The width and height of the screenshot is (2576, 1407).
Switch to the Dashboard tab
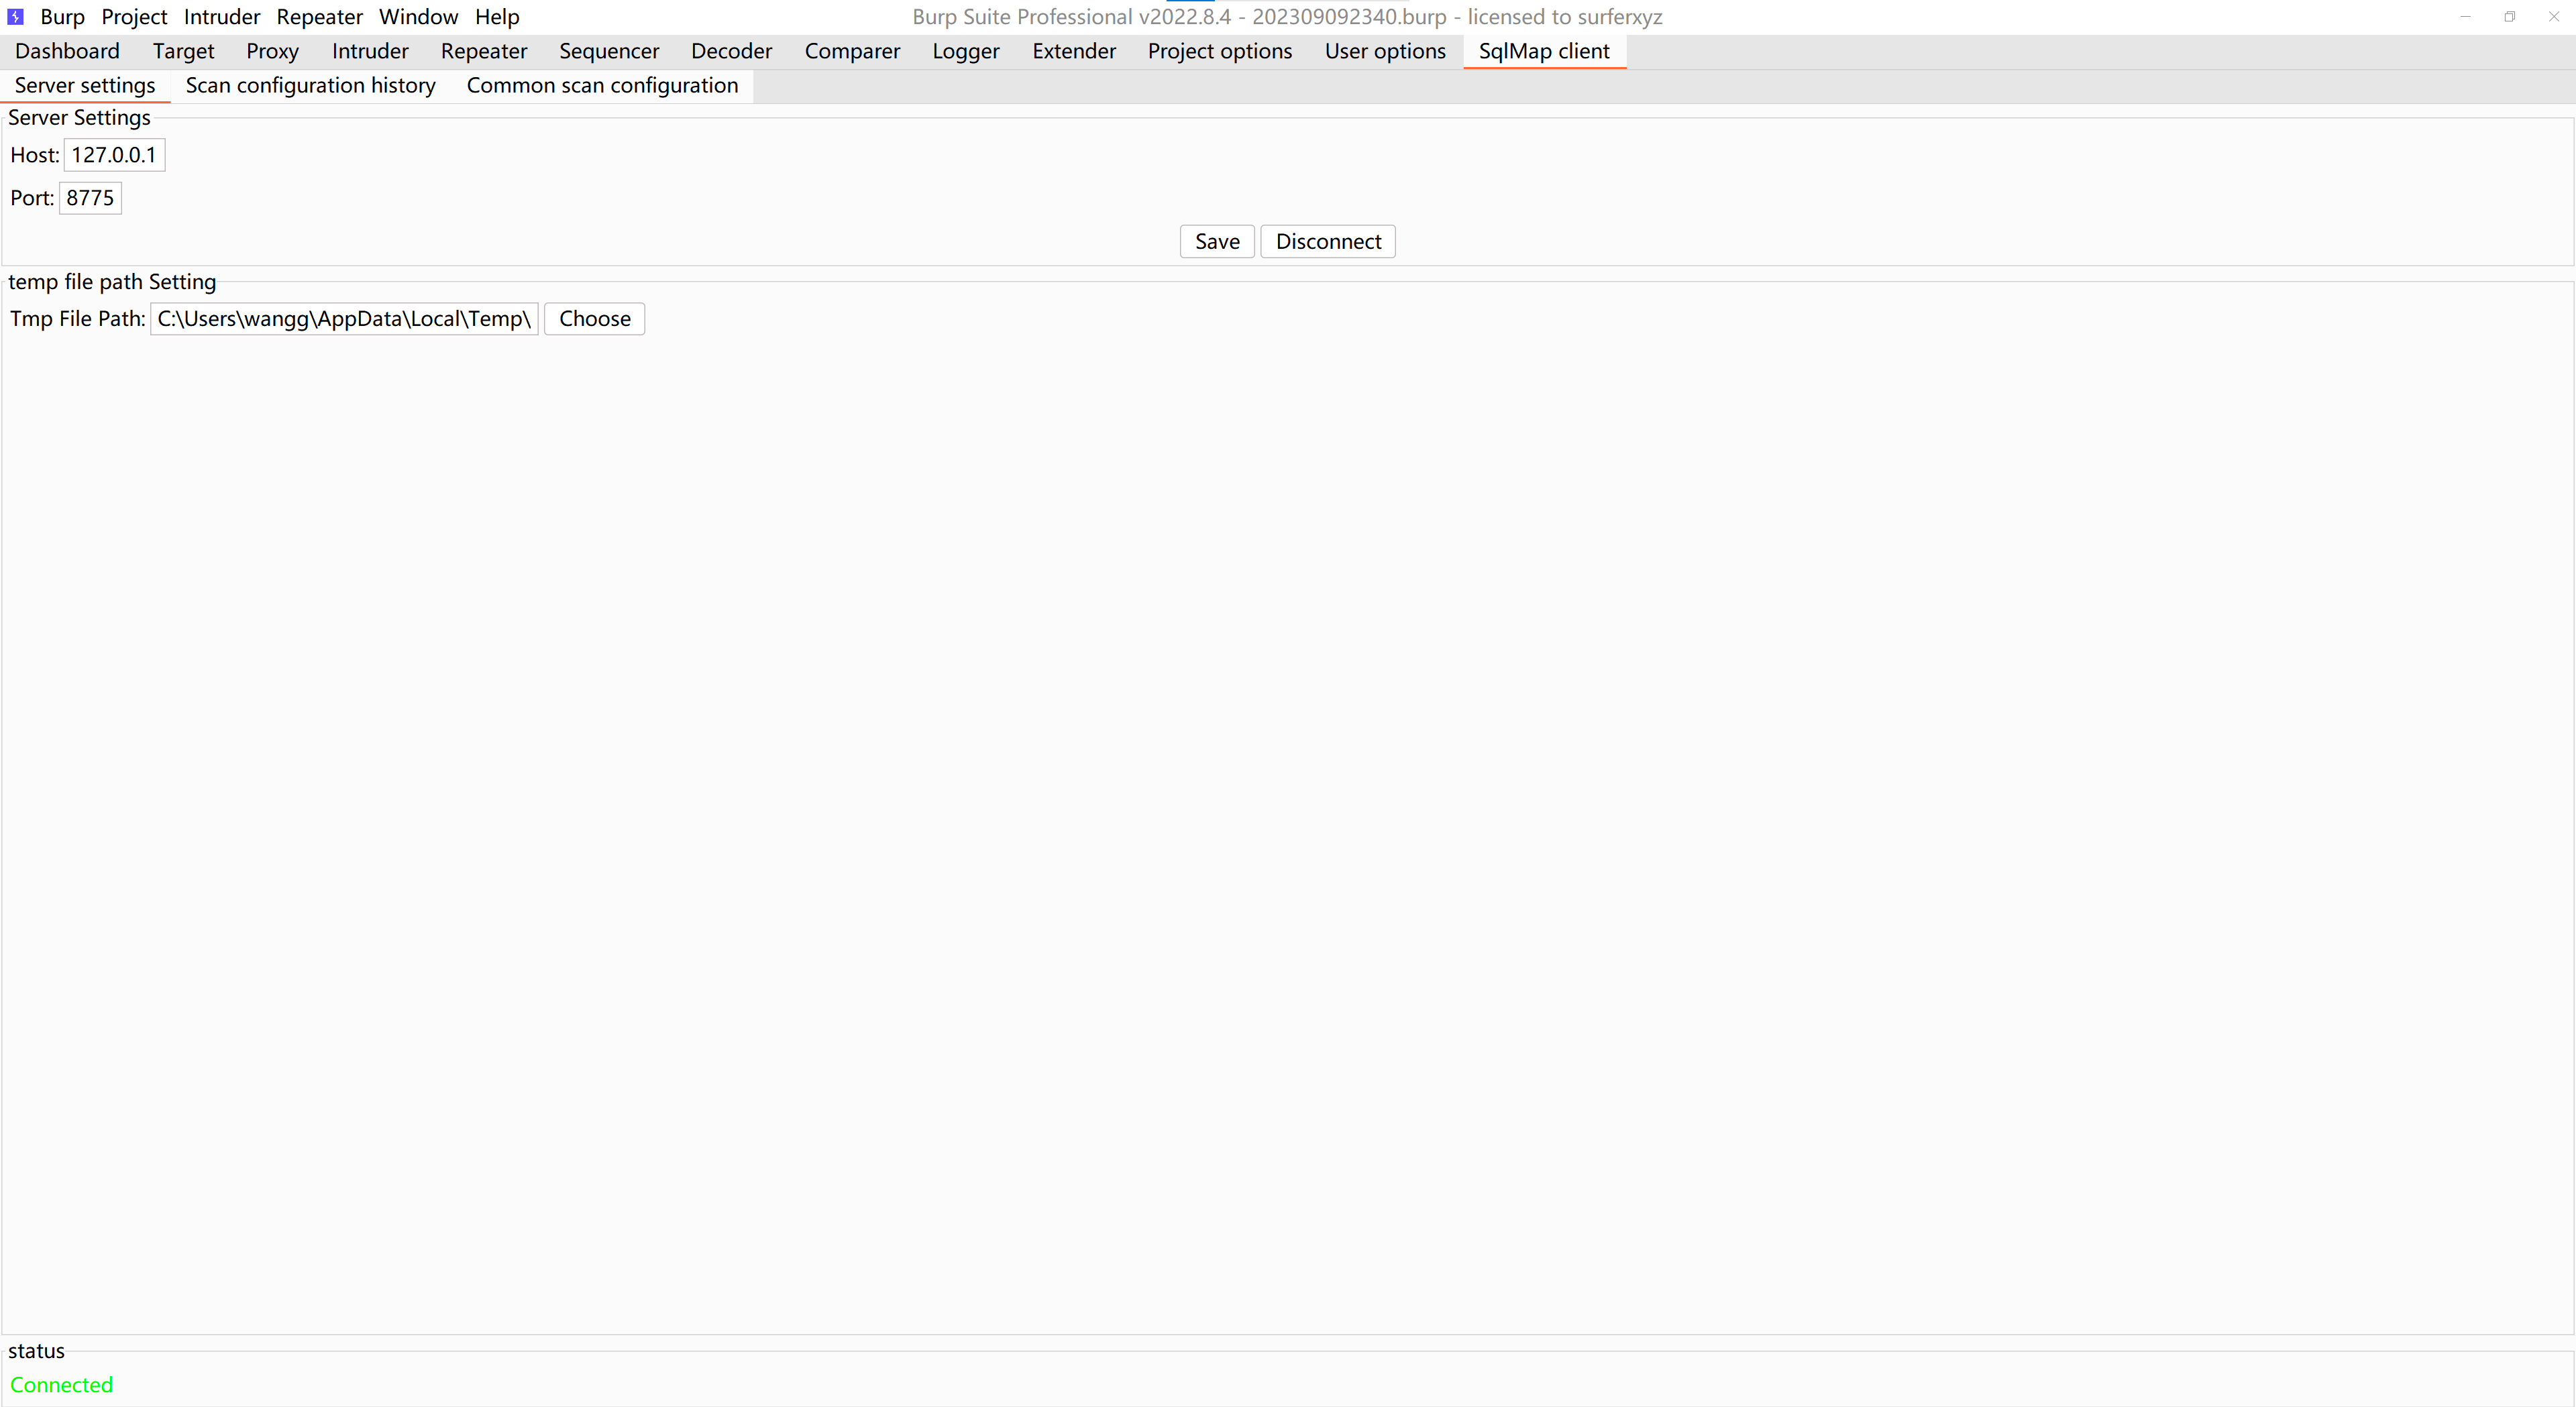67,51
